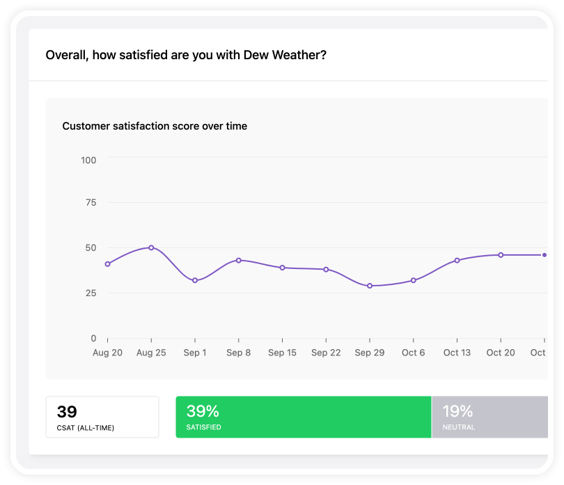The width and height of the screenshot is (564, 485).
Task: Click the Sep 29 lowest data point
Action: (x=370, y=286)
